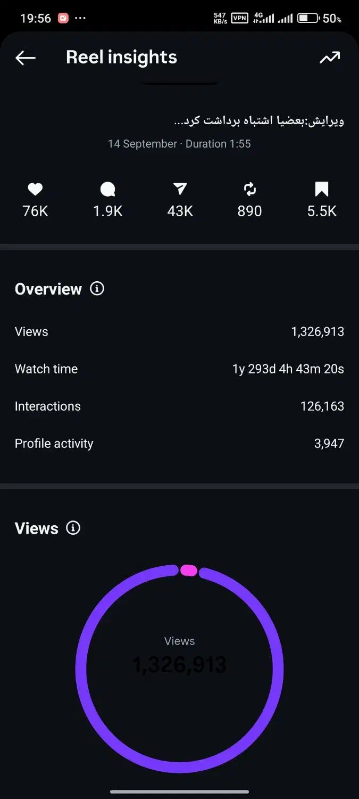Open the Views section info icon

(x=73, y=528)
